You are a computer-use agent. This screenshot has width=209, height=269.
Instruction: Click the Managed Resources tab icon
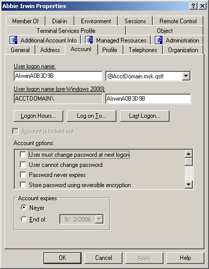[89, 40]
